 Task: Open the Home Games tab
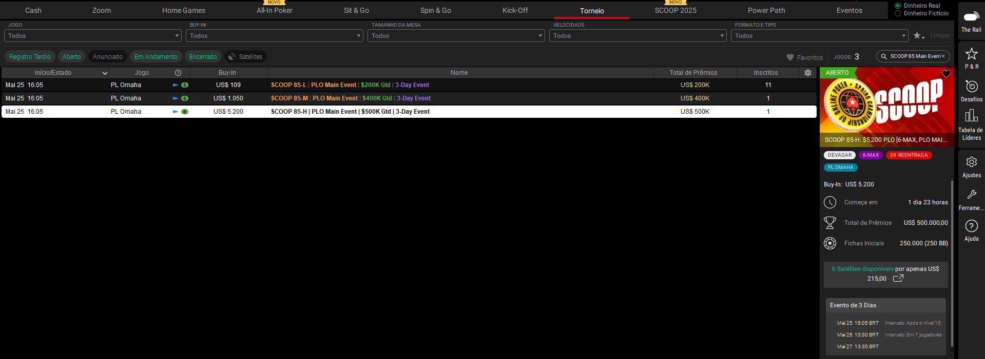(184, 10)
